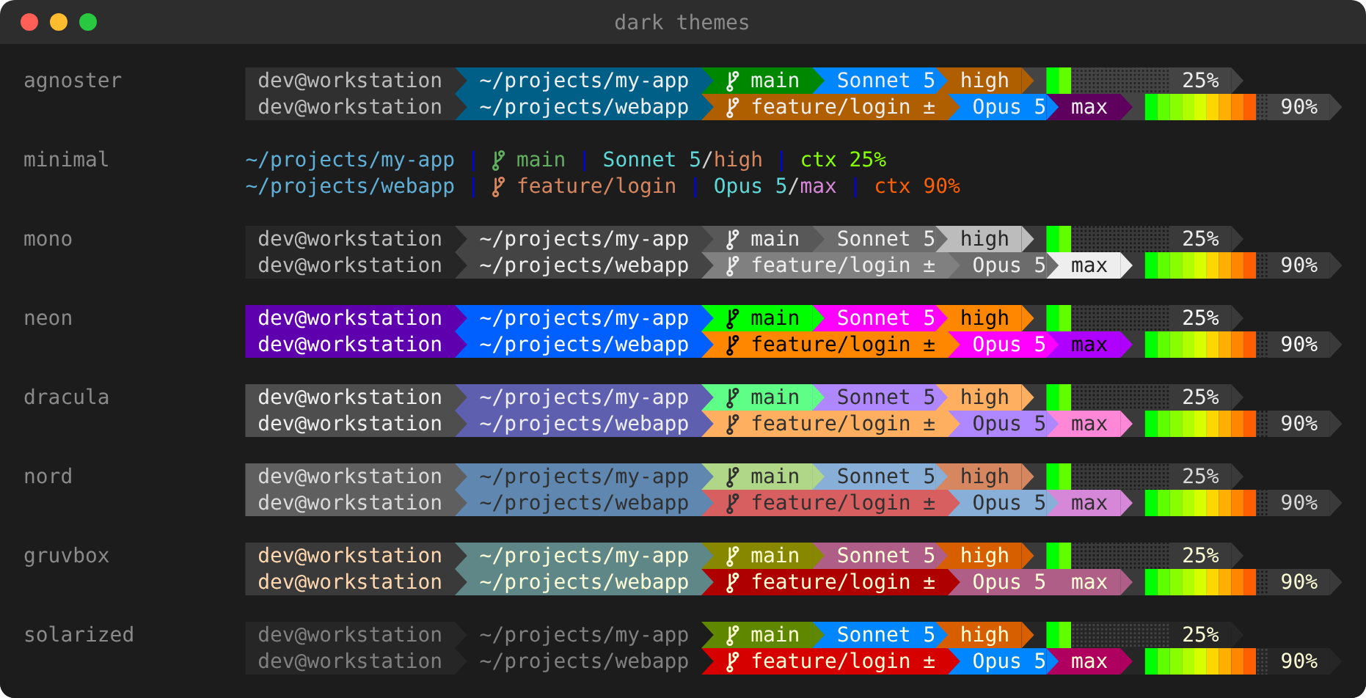Click the neon 90% context progress bar

[1206, 345]
